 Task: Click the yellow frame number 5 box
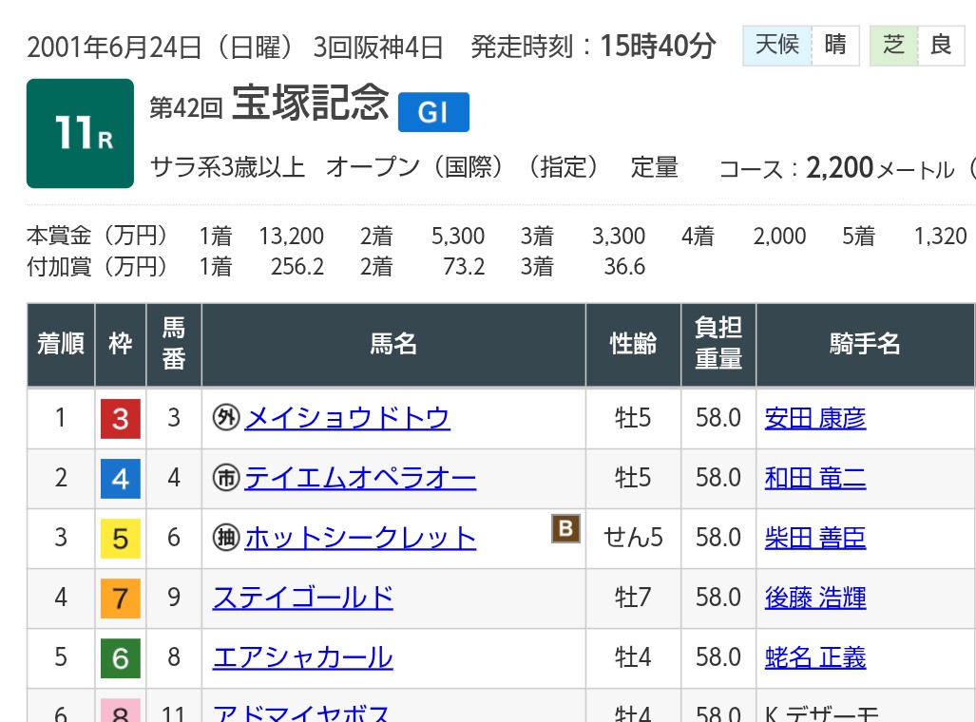tap(121, 539)
